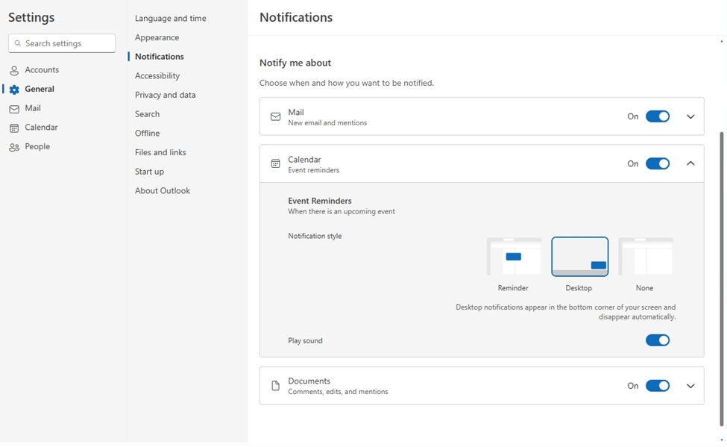Screen dimensions: 727x447
Task: Toggle the Play sound switch
Action: click(x=657, y=340)
